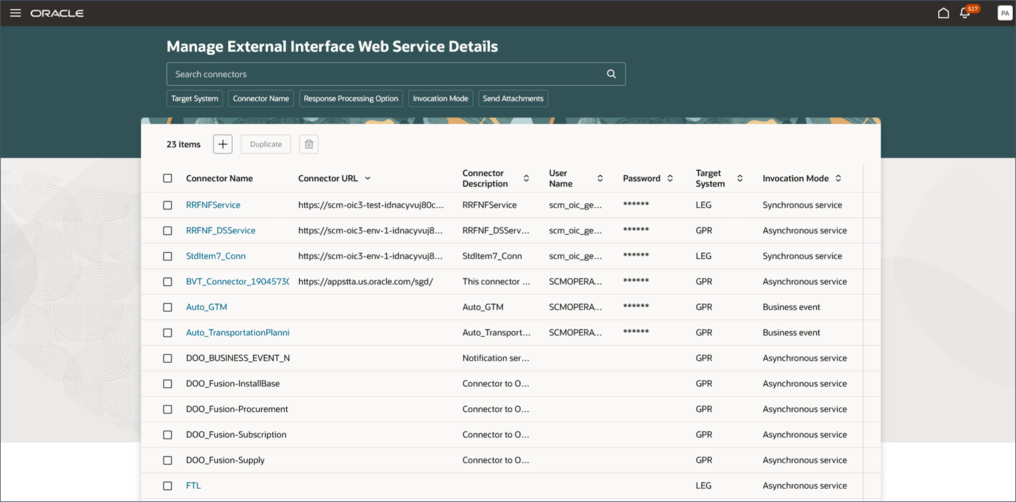
Task: Click Auto_GTM row Business event cell
Action: point(791,307)
